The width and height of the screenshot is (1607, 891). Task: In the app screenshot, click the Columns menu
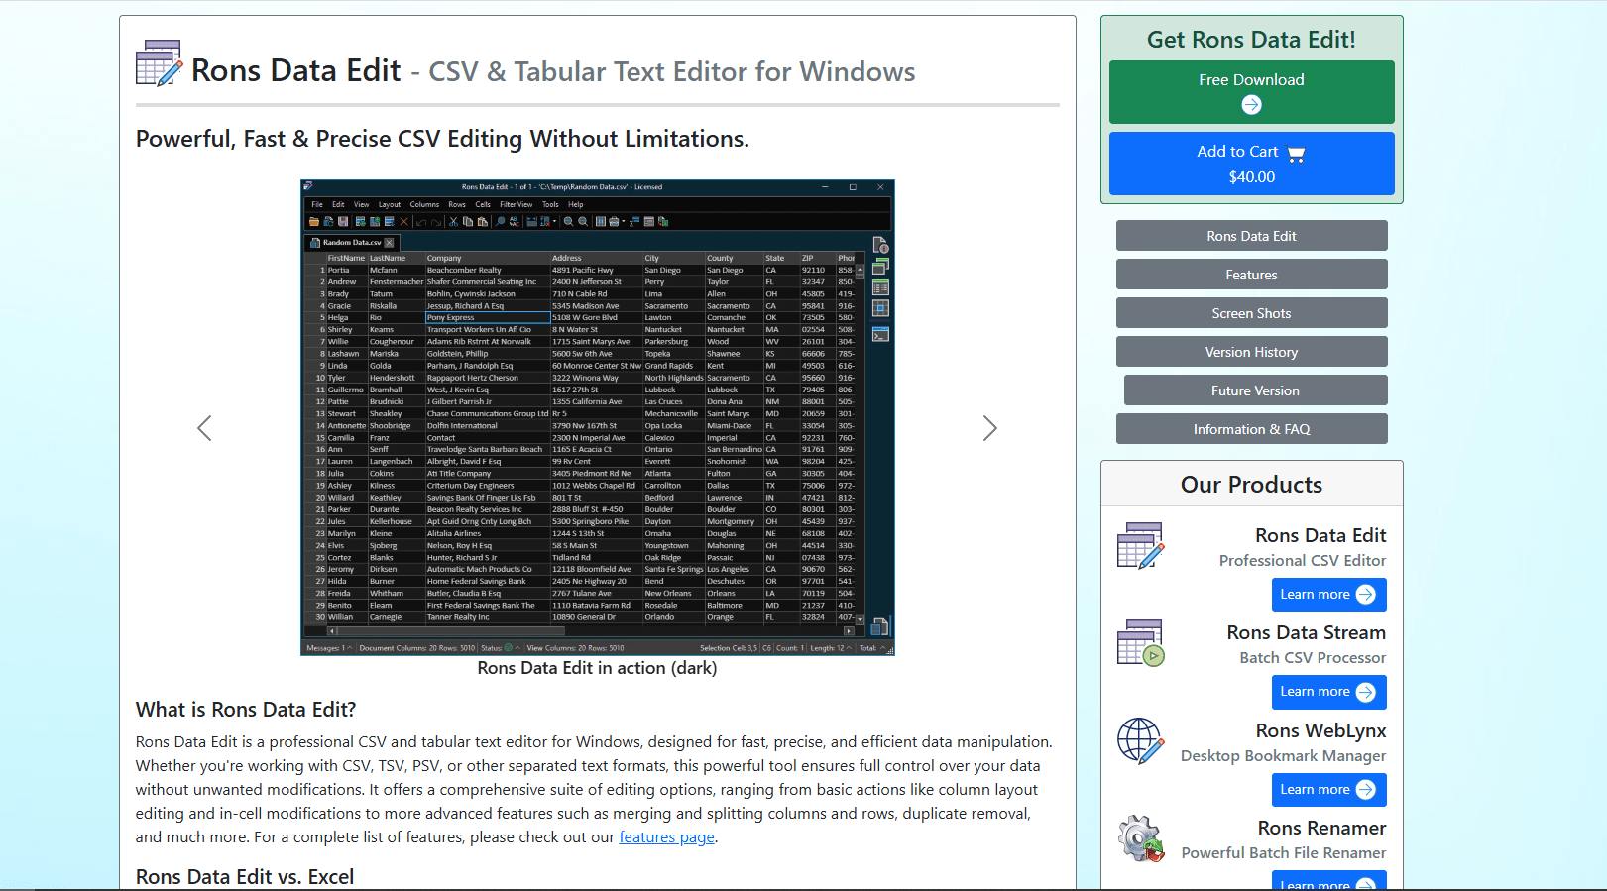pyautogui.click(x=424, y=204)
